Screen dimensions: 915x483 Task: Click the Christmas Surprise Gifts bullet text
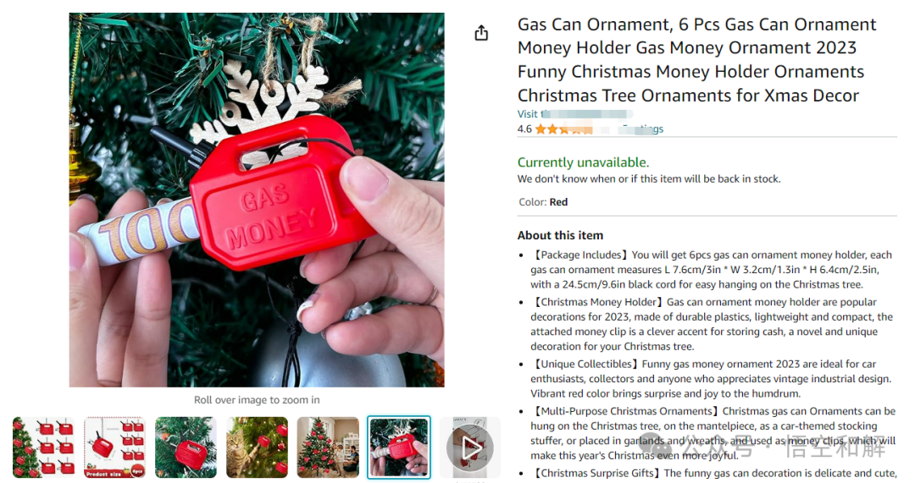[713, 473]
